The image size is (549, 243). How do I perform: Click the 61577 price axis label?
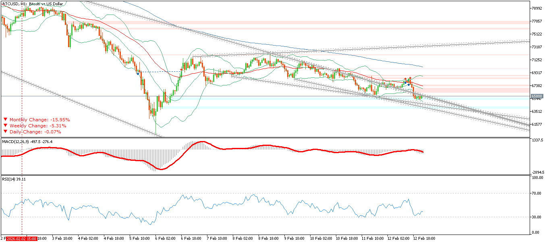point(538,124)
